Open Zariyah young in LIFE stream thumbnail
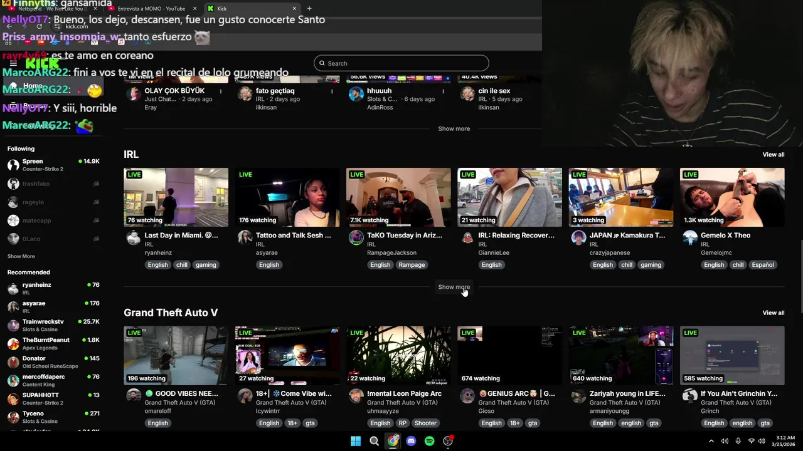The width and height of the screenshot is (803, 451). point(620,355)
